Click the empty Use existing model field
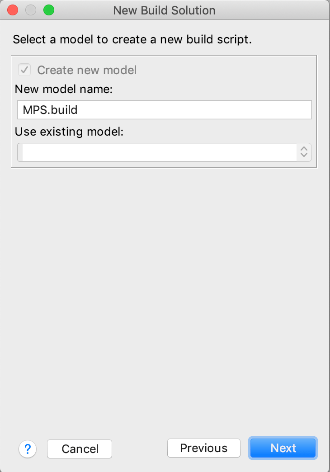330x472 pixels. click(158, 152)
